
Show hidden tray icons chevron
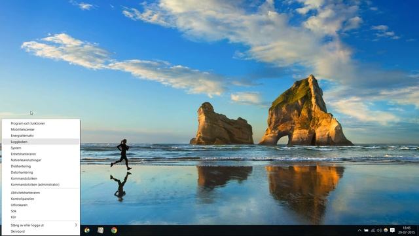(359, 230)
